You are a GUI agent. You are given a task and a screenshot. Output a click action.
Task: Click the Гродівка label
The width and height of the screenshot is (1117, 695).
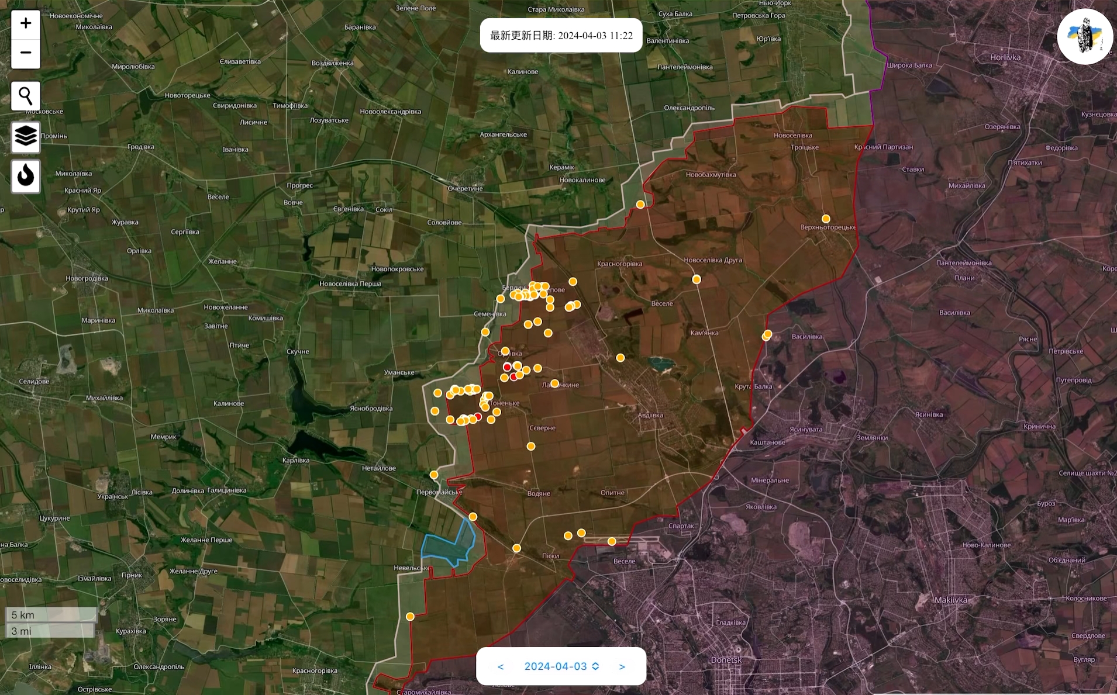(x=141, y=147)
